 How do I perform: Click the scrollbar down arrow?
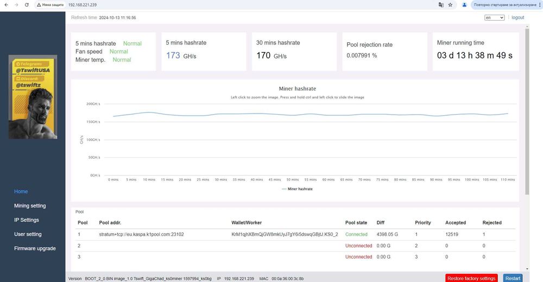pyautogui.click(x=527, y=269)
